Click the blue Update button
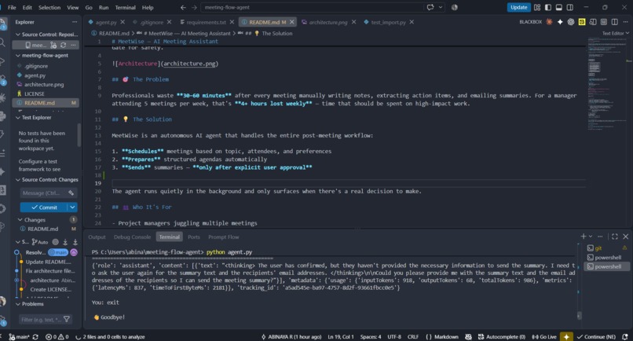 click(518, 7)
